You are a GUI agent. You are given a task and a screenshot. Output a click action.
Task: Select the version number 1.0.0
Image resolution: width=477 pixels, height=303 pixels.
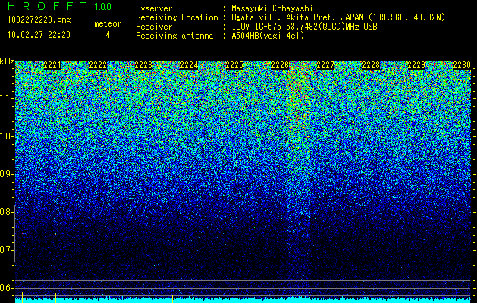[x=103, y=7]
